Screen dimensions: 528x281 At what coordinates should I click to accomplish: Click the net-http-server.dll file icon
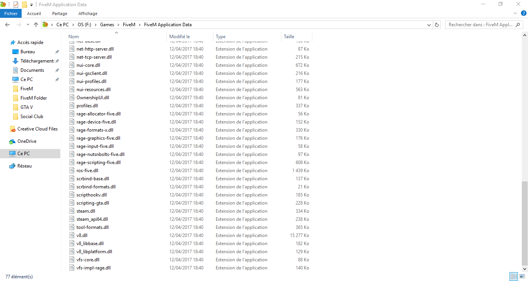tap(72, 49)
